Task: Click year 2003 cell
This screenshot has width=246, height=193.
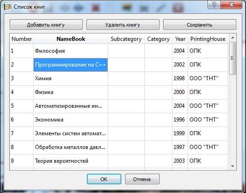Action: tap(180, 161)
